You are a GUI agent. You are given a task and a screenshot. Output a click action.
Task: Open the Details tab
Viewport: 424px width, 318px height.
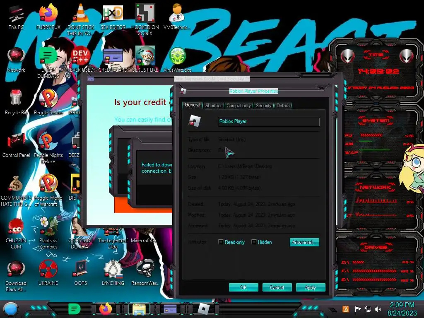283,106
